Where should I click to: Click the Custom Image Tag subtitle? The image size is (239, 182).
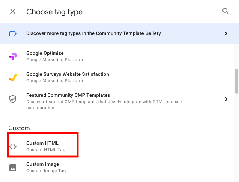coord(46,171)
